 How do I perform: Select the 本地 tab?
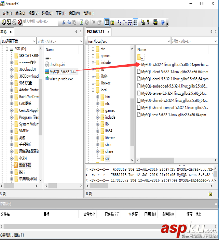pyautogui.click(x=3, y=32)
